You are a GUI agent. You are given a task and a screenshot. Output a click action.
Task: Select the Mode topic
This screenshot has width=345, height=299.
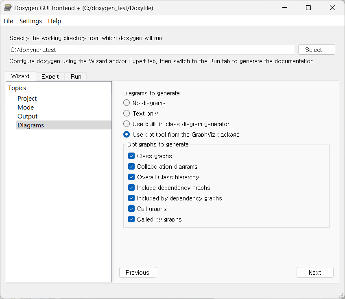[26, 108]
